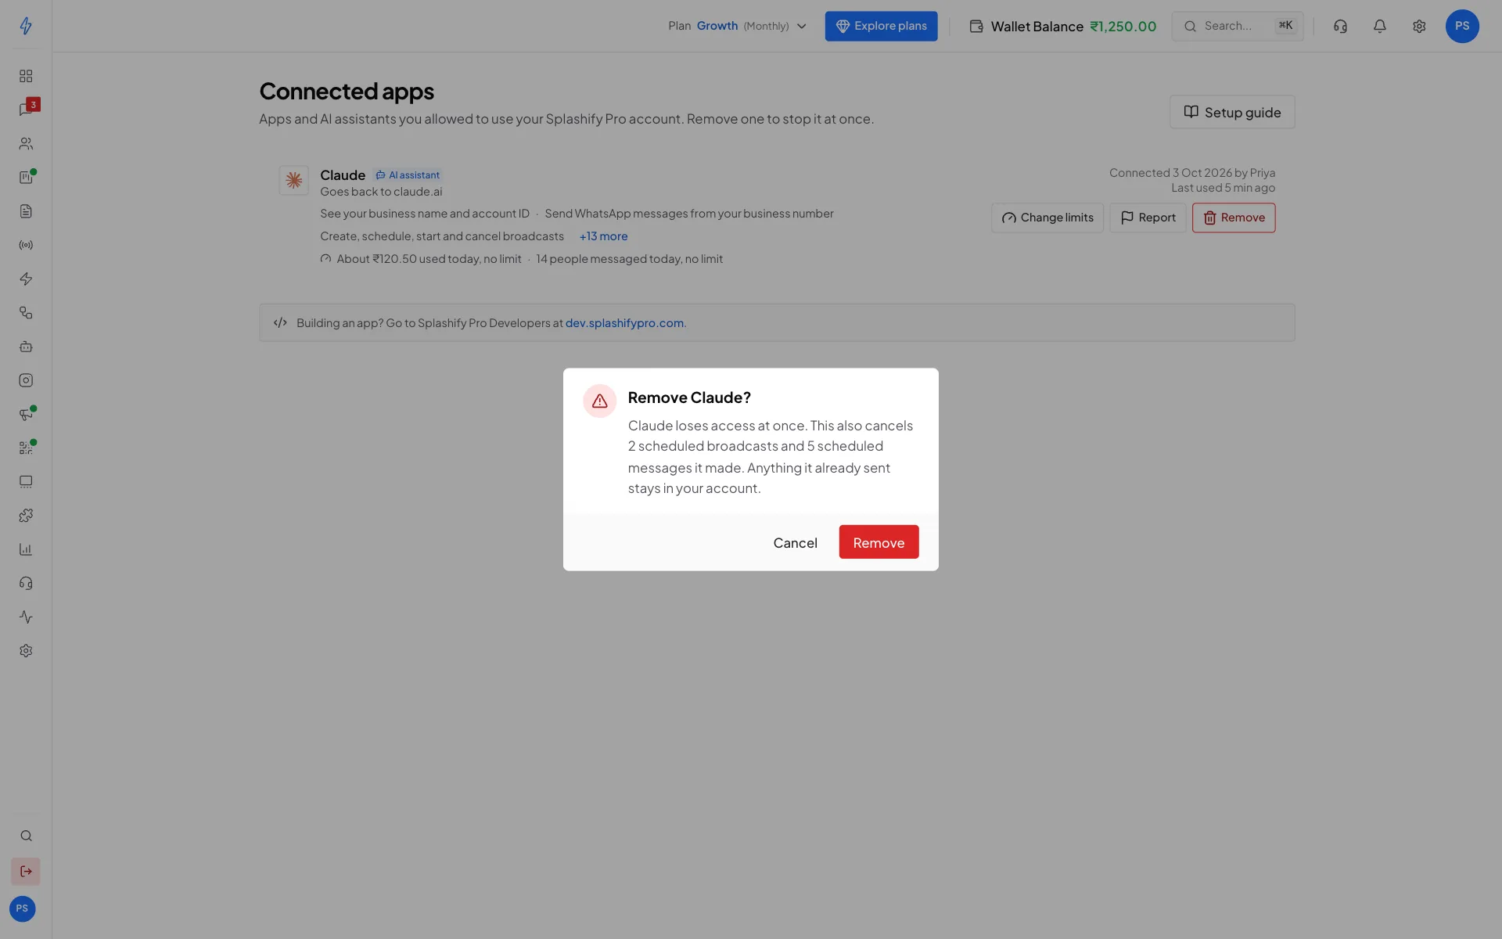1502x939 pixels.
Task: Click the Splashify lightning logo
Action: pos(26,26)
